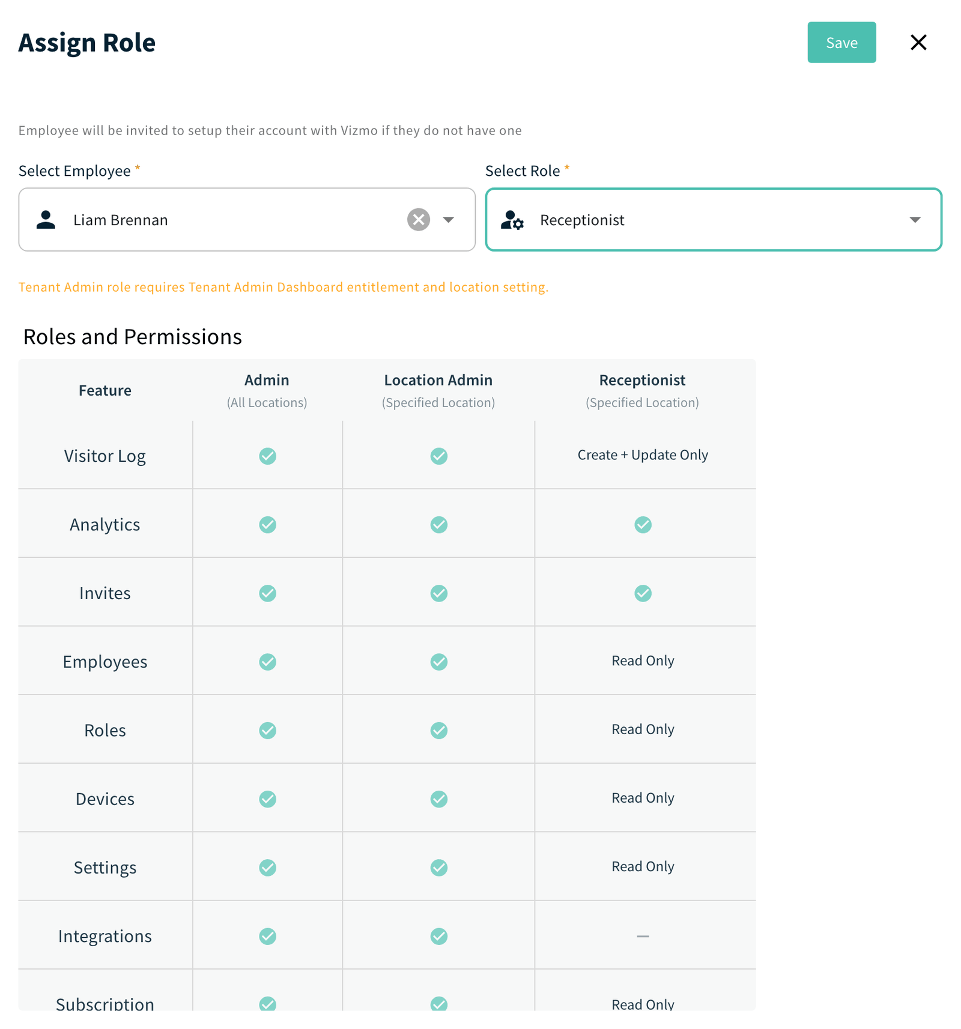Click Admin checkmark for Employees
The height and width of the screenshot is (1029, 961).
pos(267,662)
